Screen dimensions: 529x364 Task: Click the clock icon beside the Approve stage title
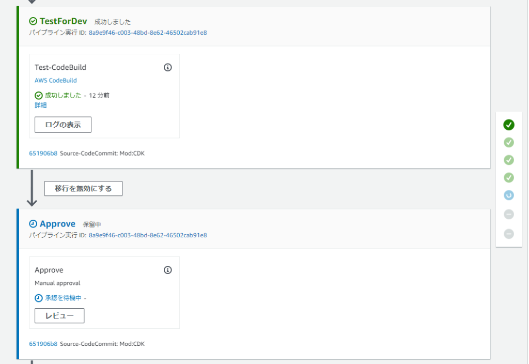tap(33, 224)
